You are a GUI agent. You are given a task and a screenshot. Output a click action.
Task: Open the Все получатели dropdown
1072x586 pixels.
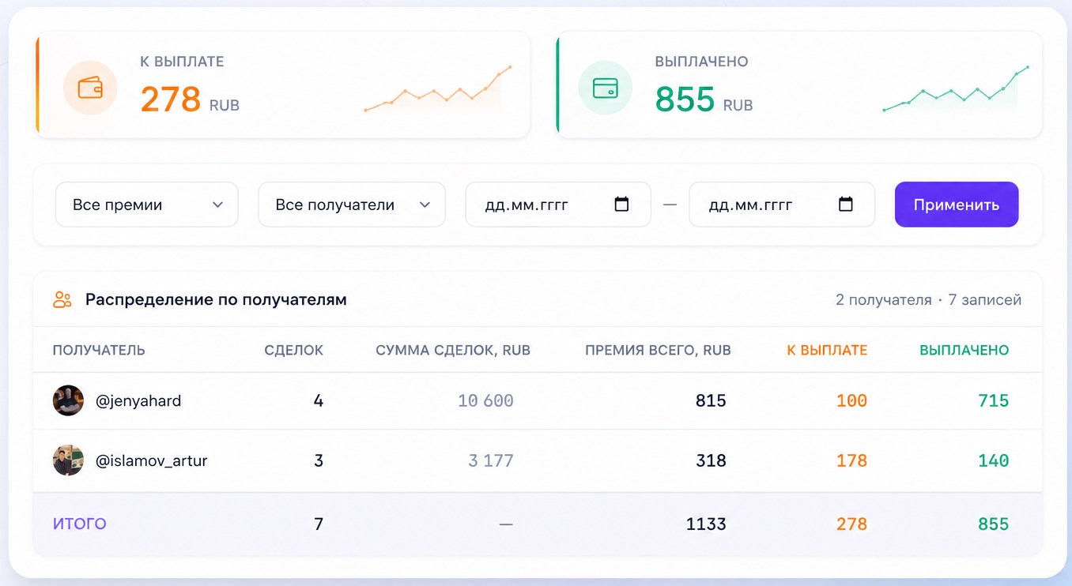click(352, 205)
